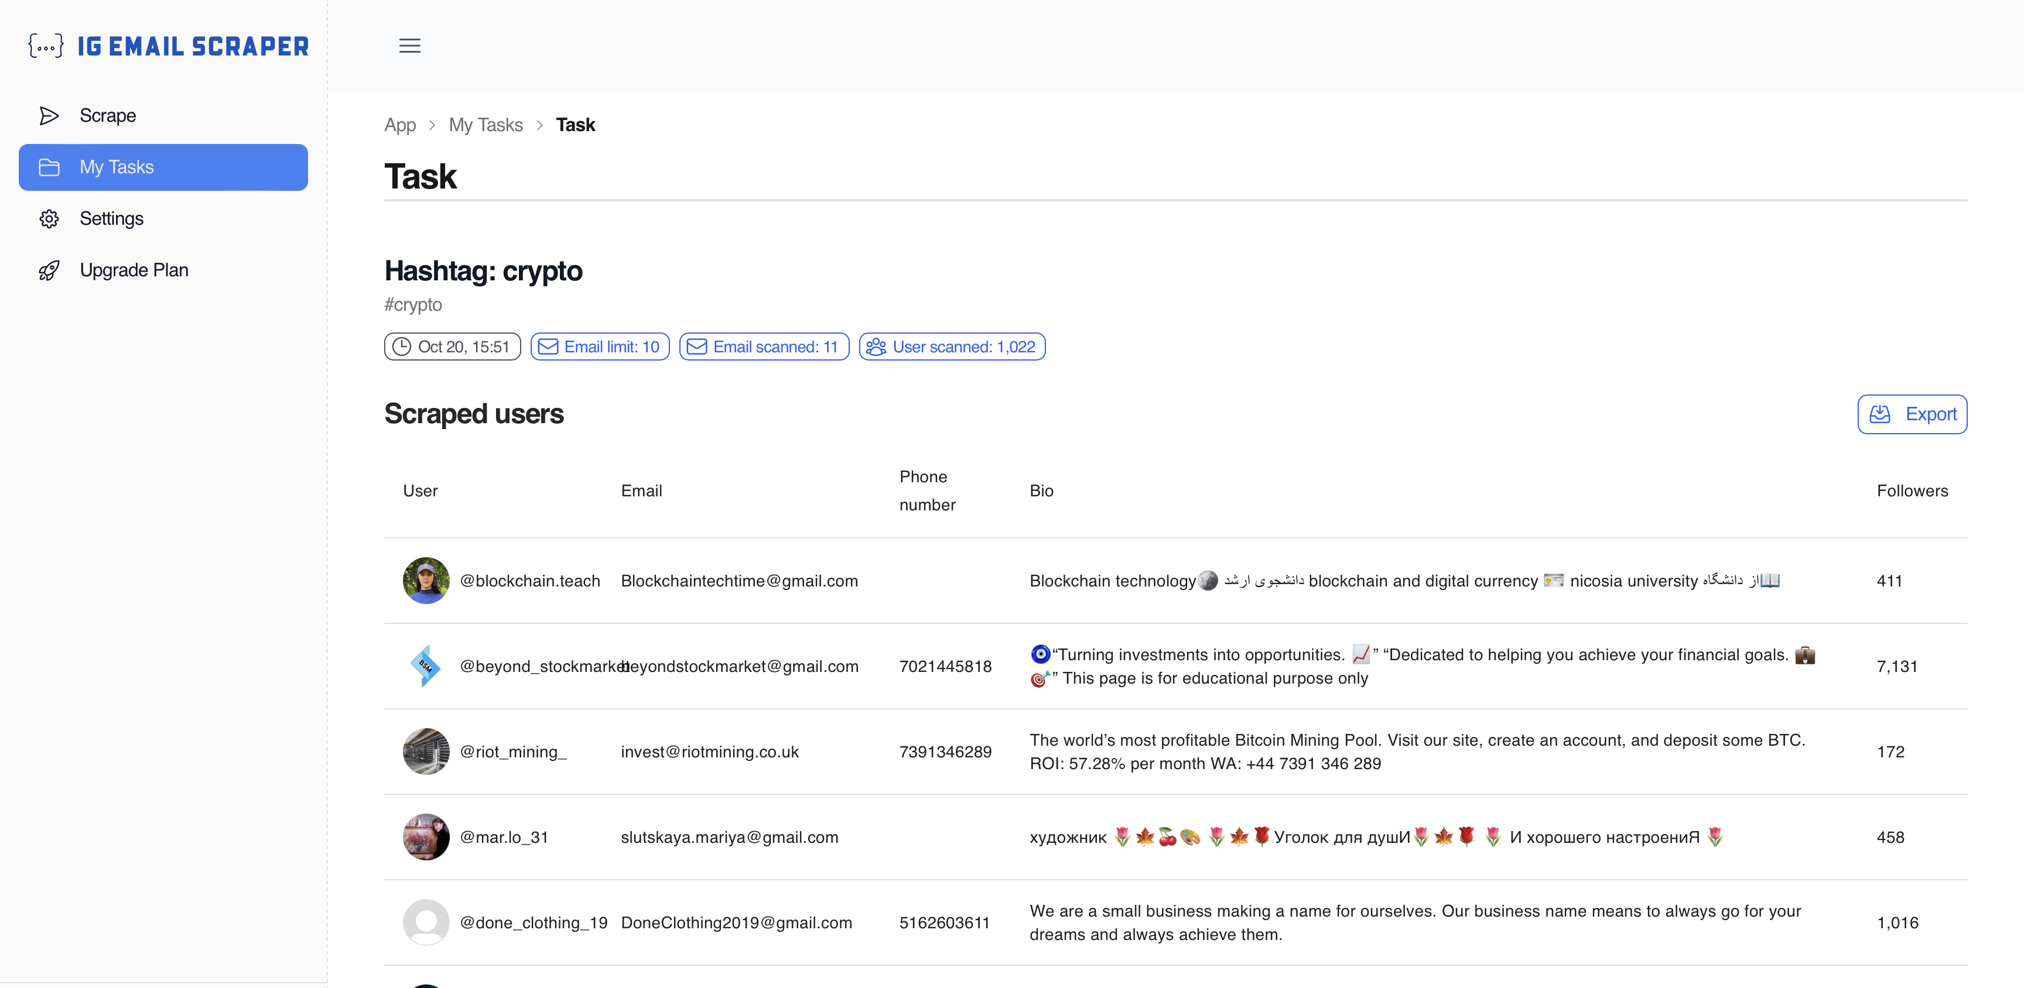Click the Upgrade Plan rocket icon
The height and width of the screenshot is (988, 2024).
click(x=49, y=270)
